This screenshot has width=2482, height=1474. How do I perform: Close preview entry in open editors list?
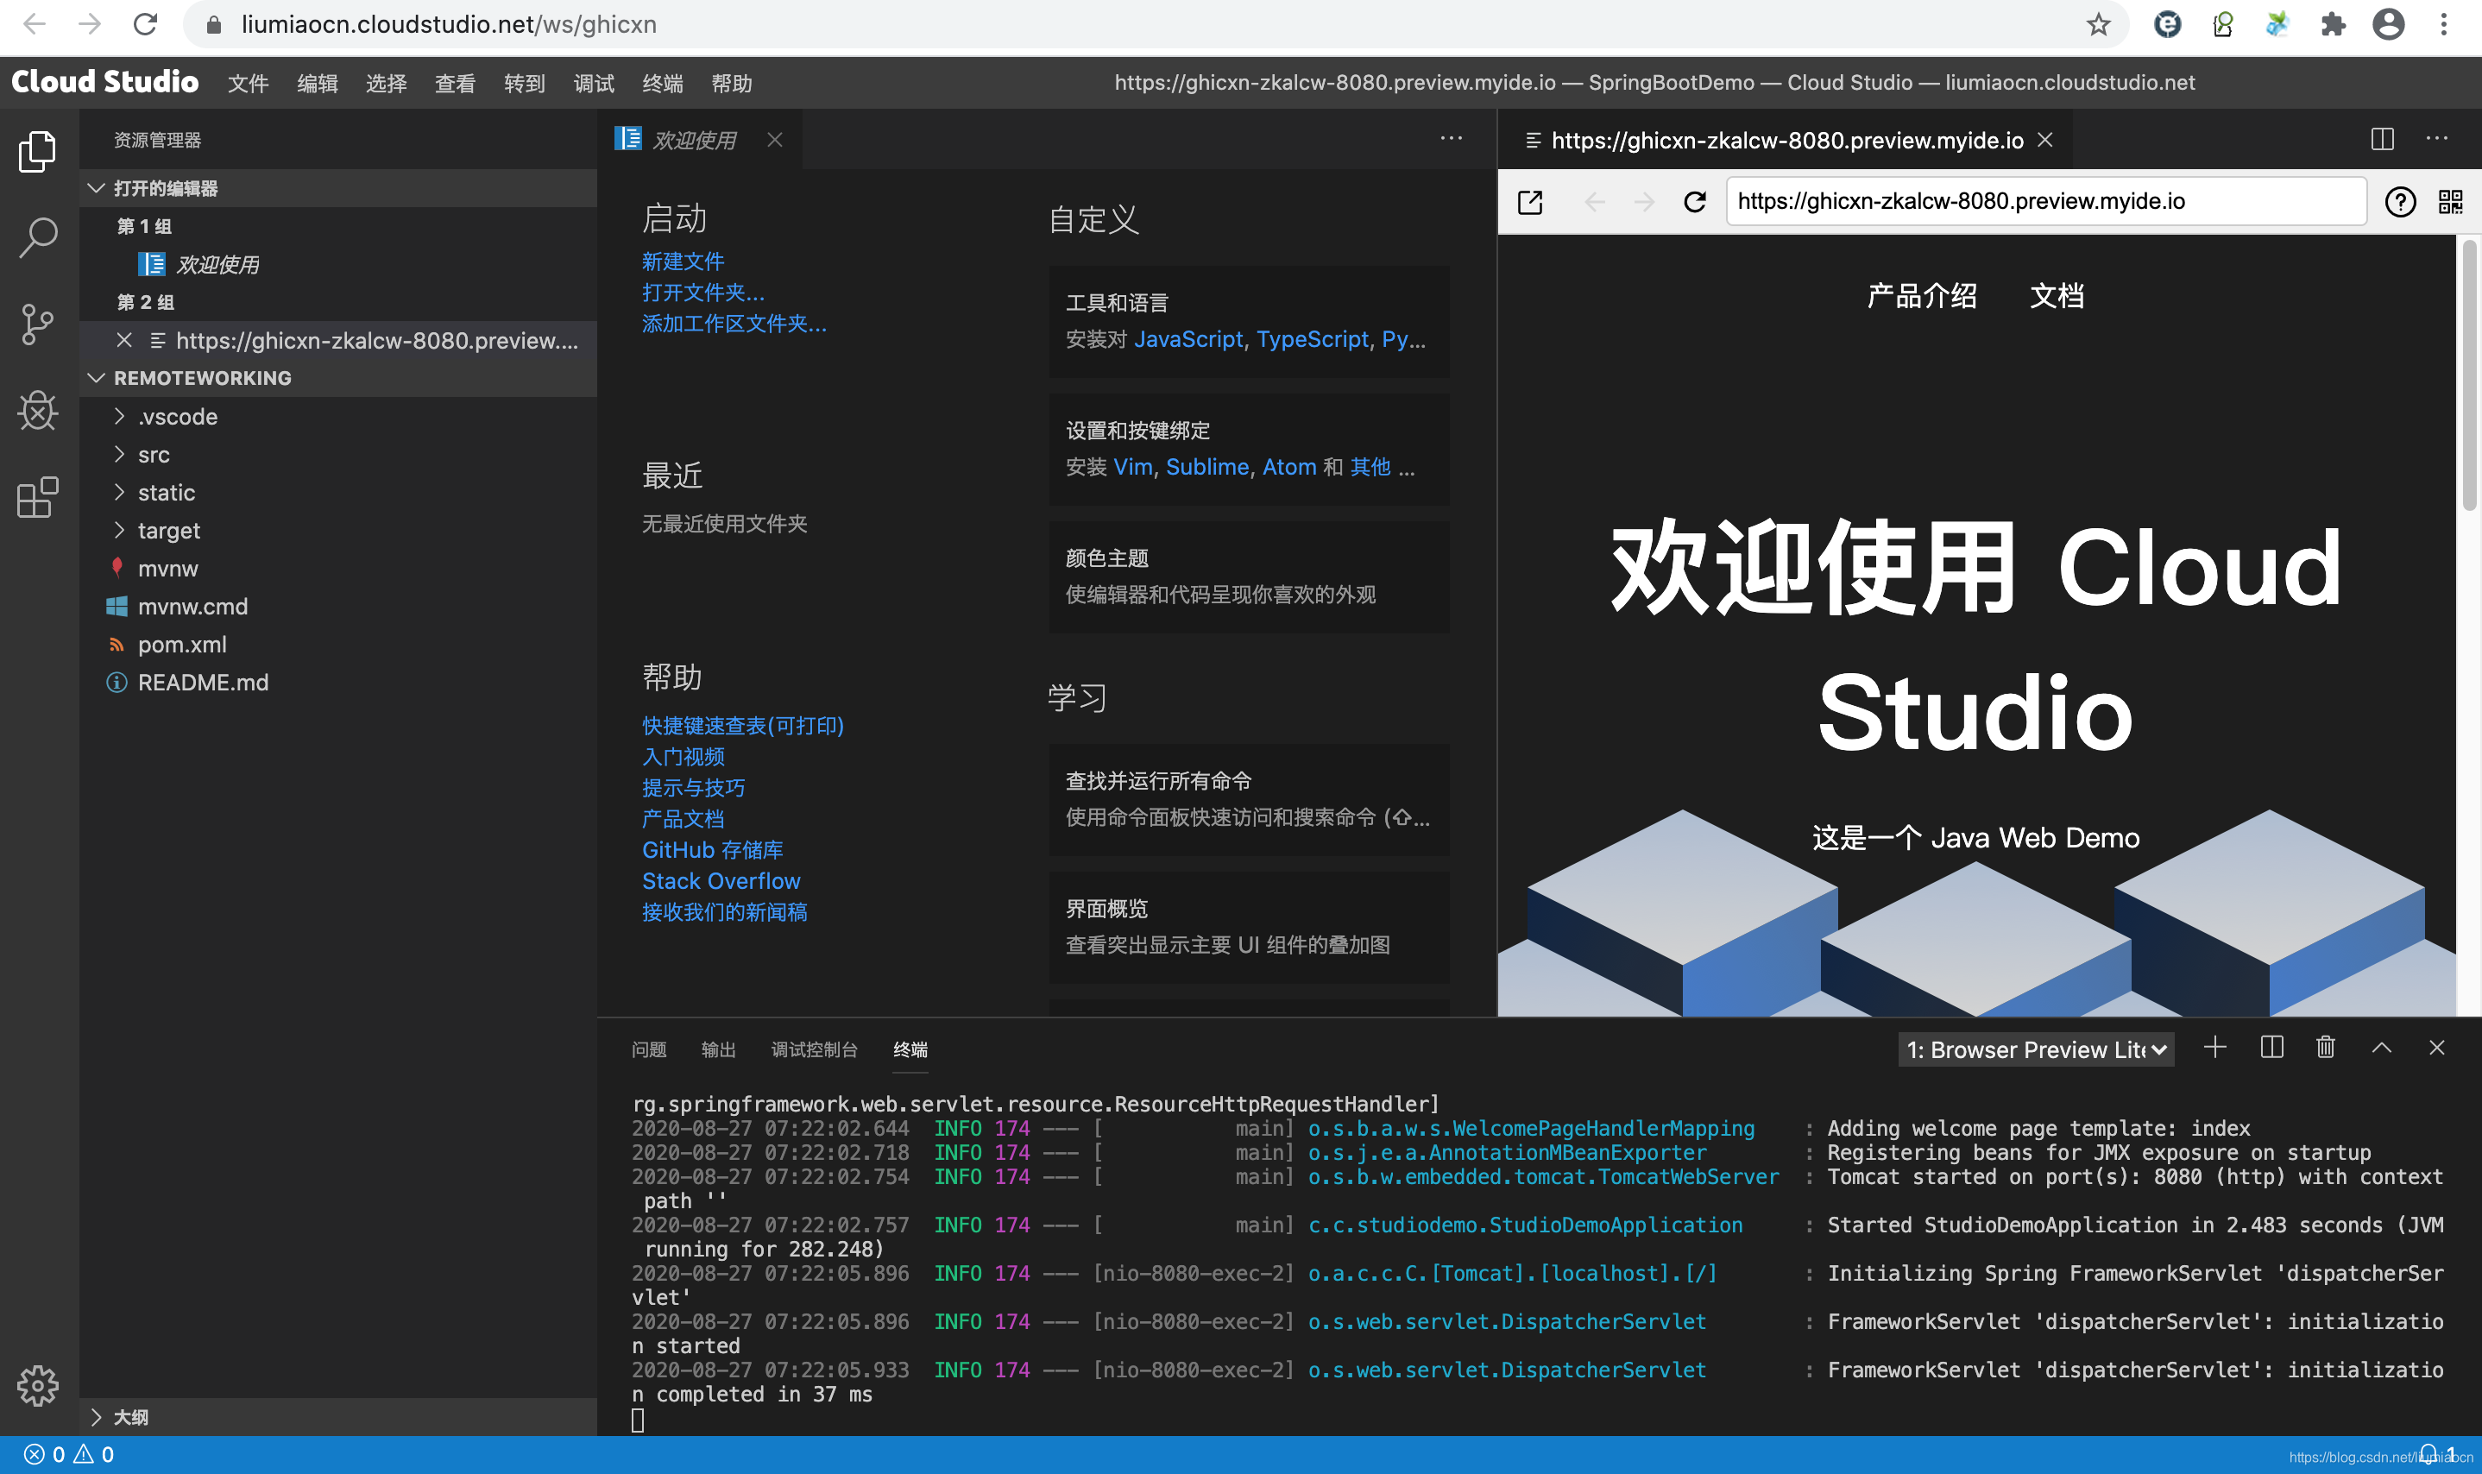124,340
